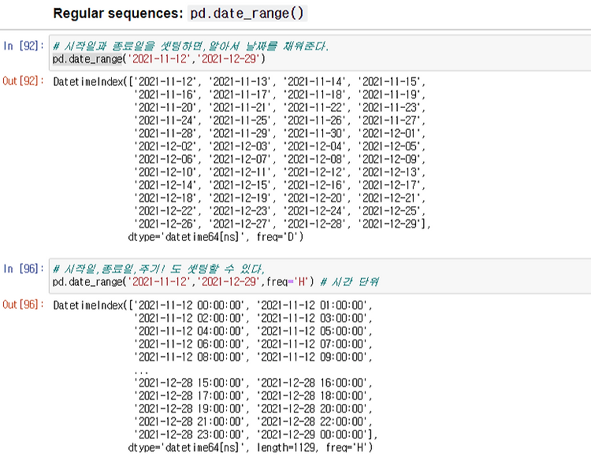591x467 pixels.
Task: Click output value '2021-12-25' in Out[92]
Action: (x=390, y=211)
